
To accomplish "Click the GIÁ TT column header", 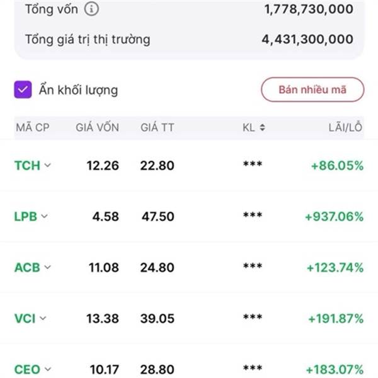I will pyautogui.click(x=157, y=128).
